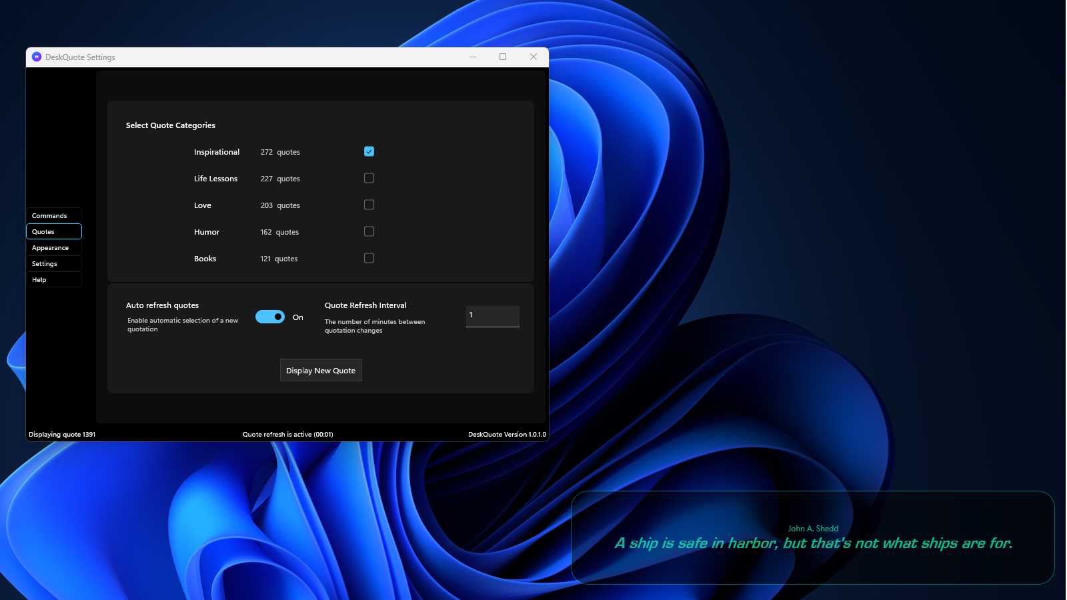The image size is (1067, 600).
Task: Check the Books quotes category
Action: coord(369,258)
